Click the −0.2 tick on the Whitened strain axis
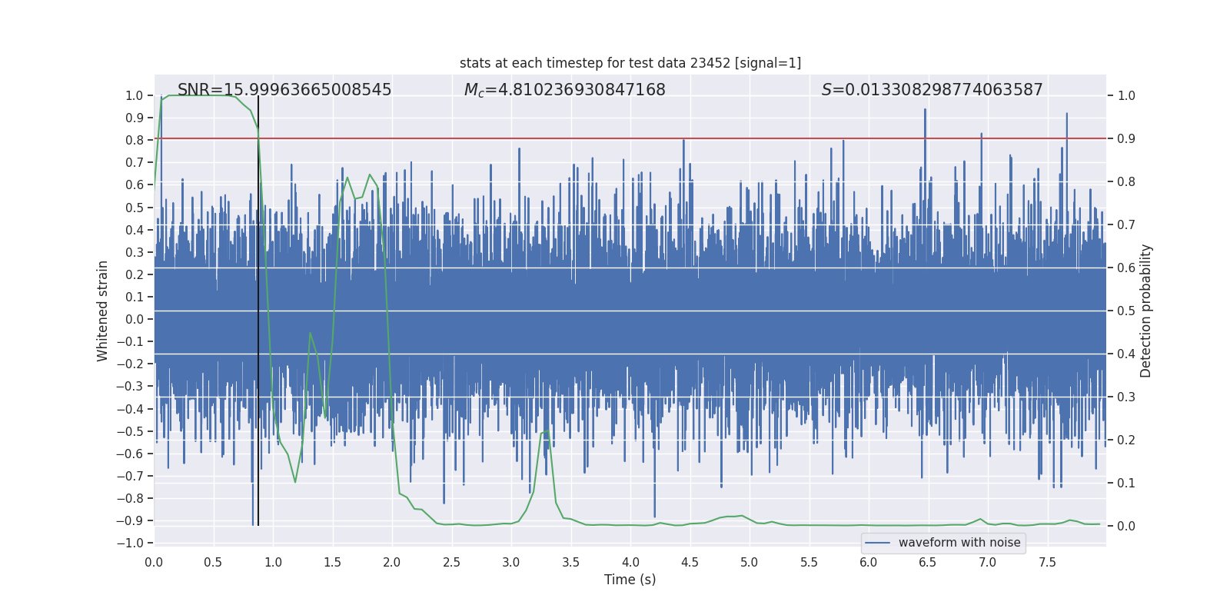This screenshot has height=615, width=1230. click(130, 364)
